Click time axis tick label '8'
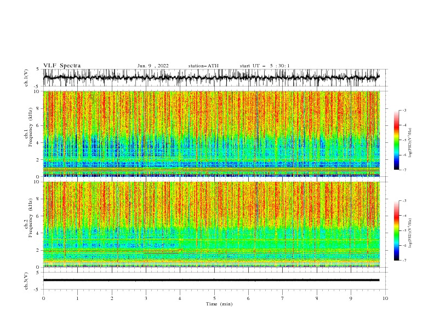 pos(317,298)
